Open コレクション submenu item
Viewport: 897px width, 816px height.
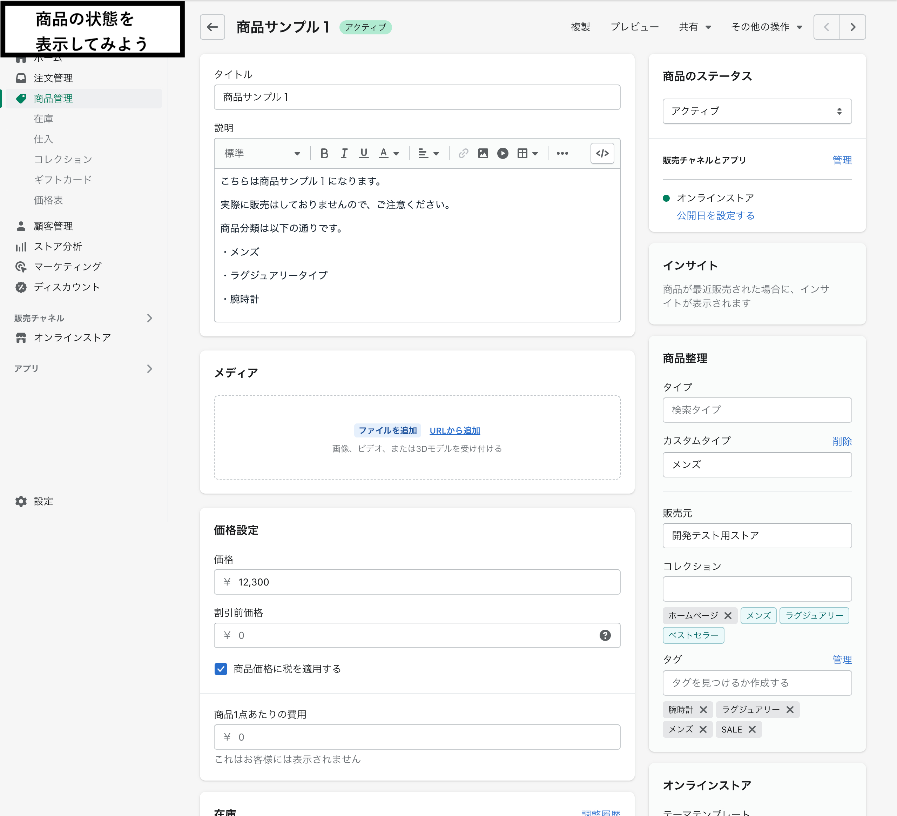63,159
